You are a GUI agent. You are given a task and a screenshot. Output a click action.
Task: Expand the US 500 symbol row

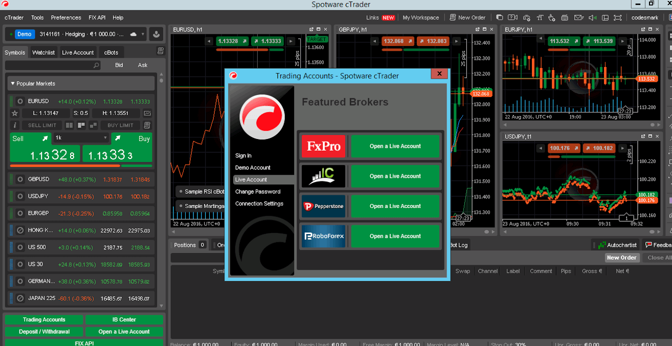(x=81, y=247)
